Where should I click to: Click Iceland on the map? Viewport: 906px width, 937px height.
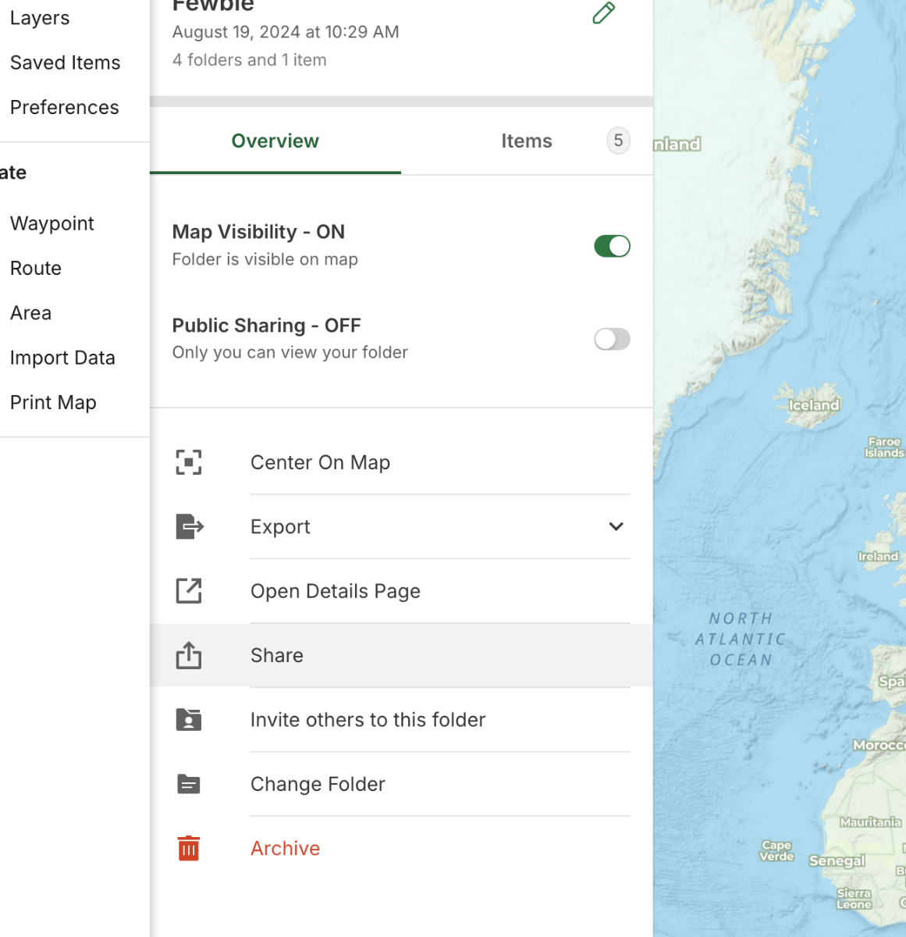click(x=814, y=405)
